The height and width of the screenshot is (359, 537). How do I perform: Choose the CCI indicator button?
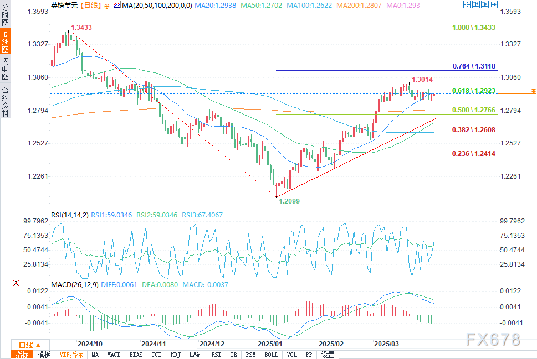[x=156, y=355]
